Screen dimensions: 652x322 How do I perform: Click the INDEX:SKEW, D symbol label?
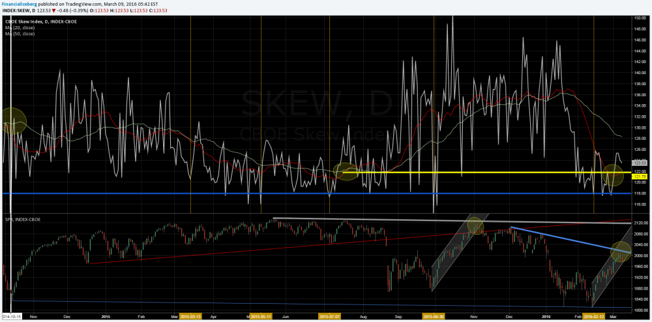pyautogui.click(x=18, y=10)
